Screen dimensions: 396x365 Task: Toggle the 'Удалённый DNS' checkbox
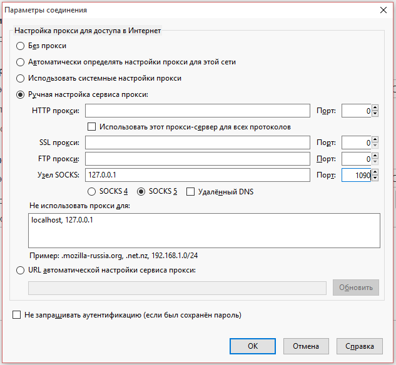191,191
